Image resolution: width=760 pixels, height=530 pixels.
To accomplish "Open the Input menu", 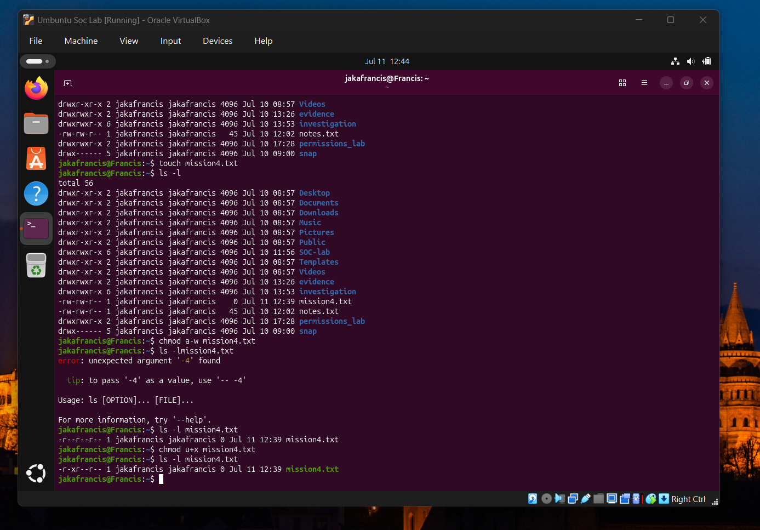I will point(170,41).
